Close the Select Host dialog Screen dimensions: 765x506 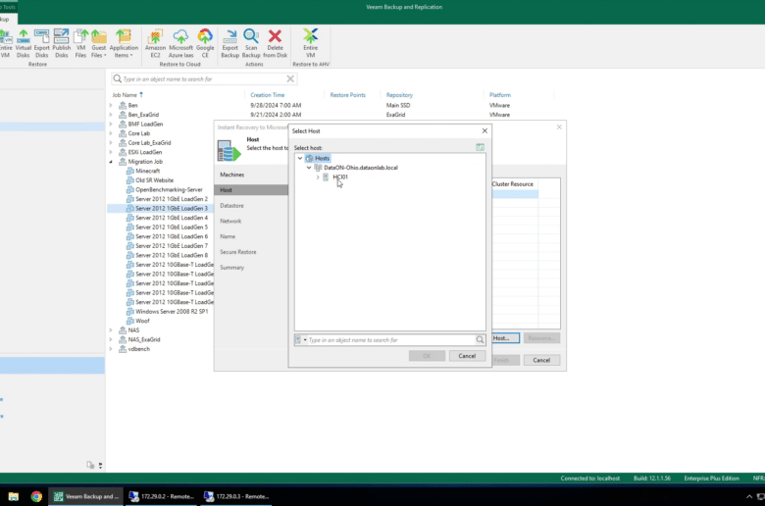[x=484, y=130]
